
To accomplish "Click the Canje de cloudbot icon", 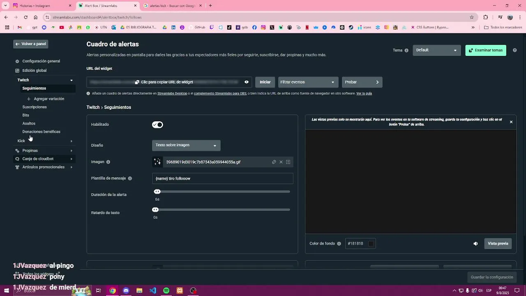I will pyautogui.click(x=17, y=159).
